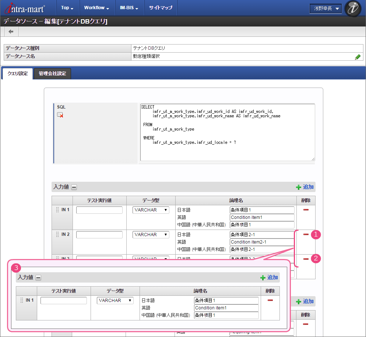Click English logical name field Condition item2-1
The height and width of the screenshot is (337, 366).
click(262, 242)
